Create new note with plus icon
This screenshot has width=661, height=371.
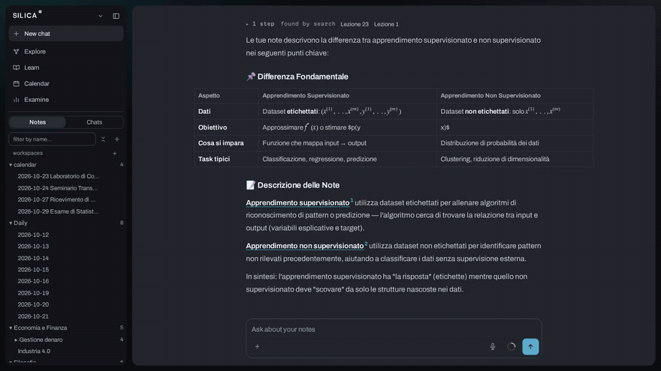[x=116, y=139]
